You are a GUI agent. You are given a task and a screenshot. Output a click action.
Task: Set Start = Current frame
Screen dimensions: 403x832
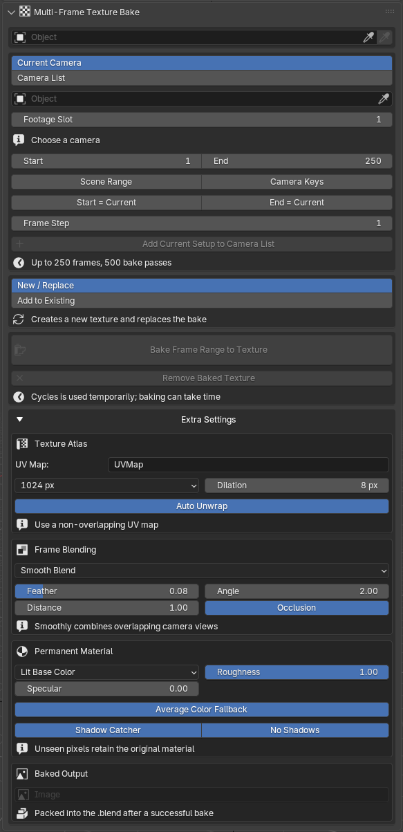[106, 203]
